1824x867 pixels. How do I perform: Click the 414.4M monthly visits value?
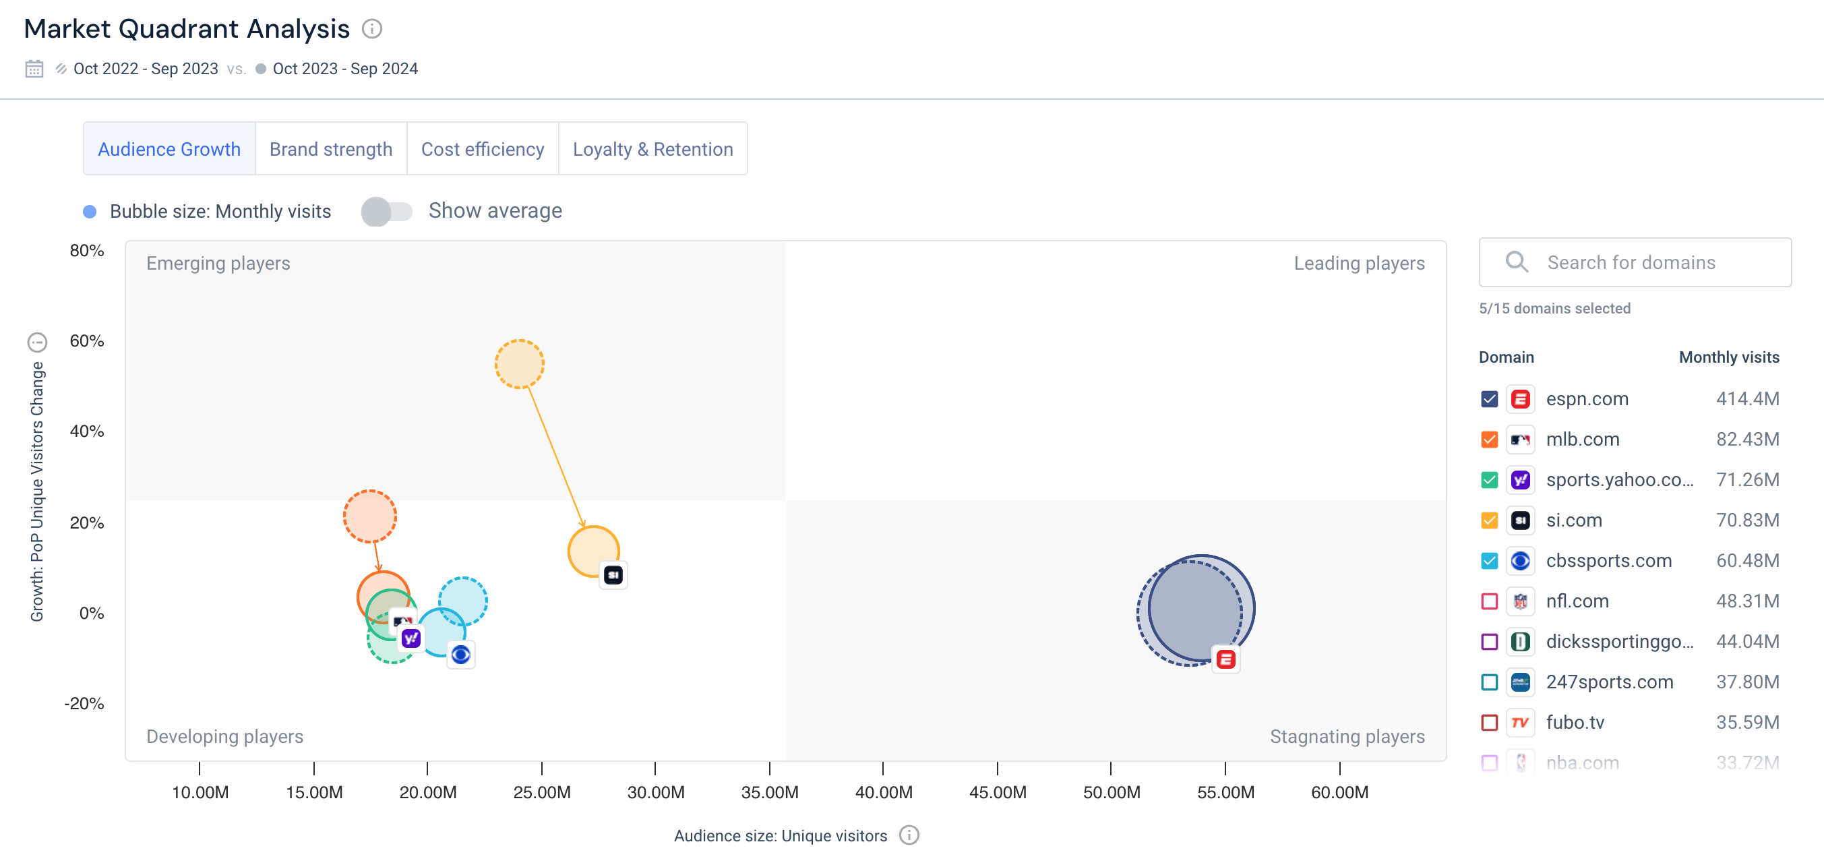pos(1746,399)
